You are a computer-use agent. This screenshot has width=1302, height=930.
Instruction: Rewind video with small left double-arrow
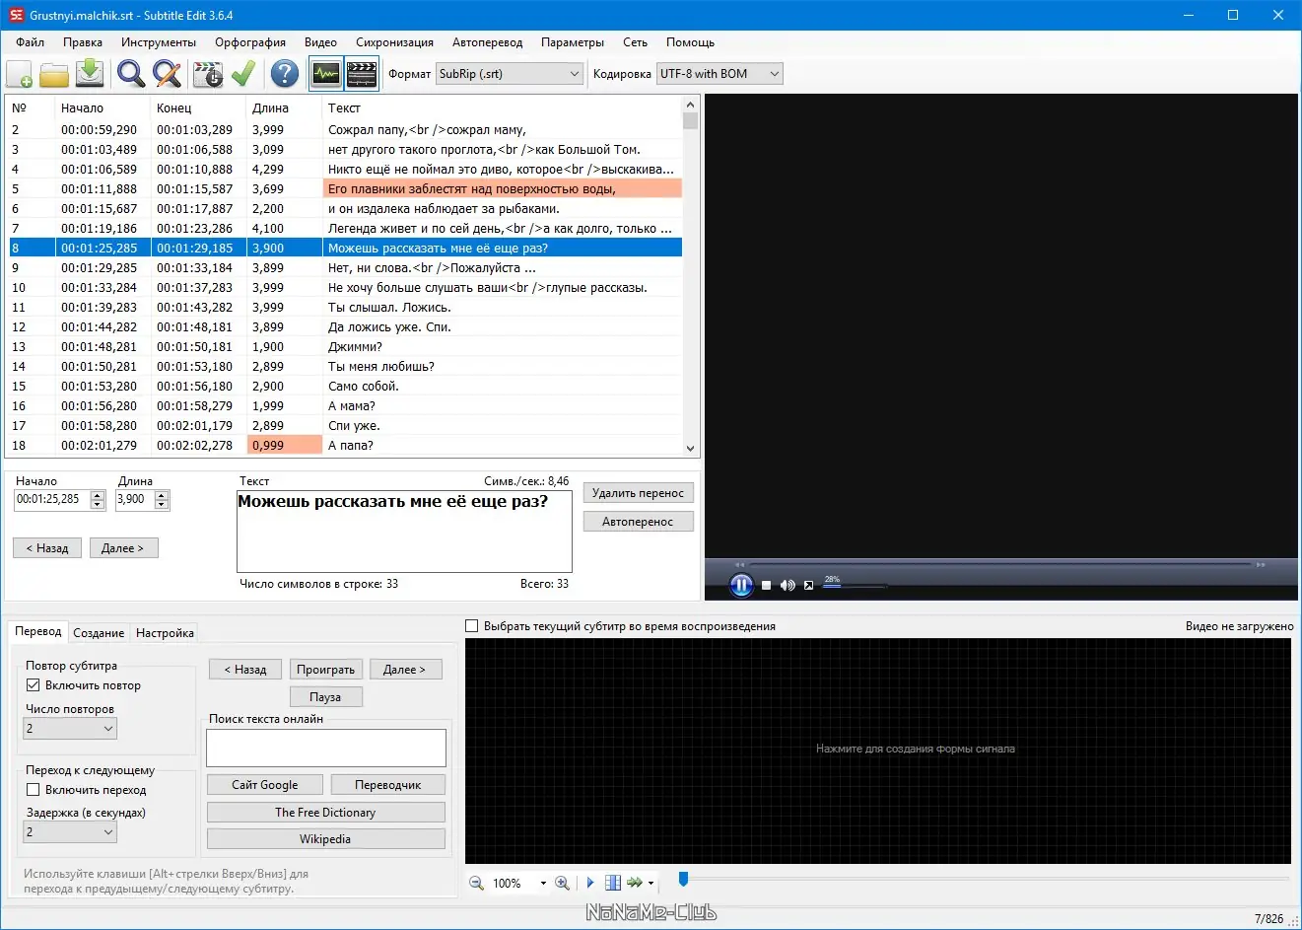(x=741, y=565)
